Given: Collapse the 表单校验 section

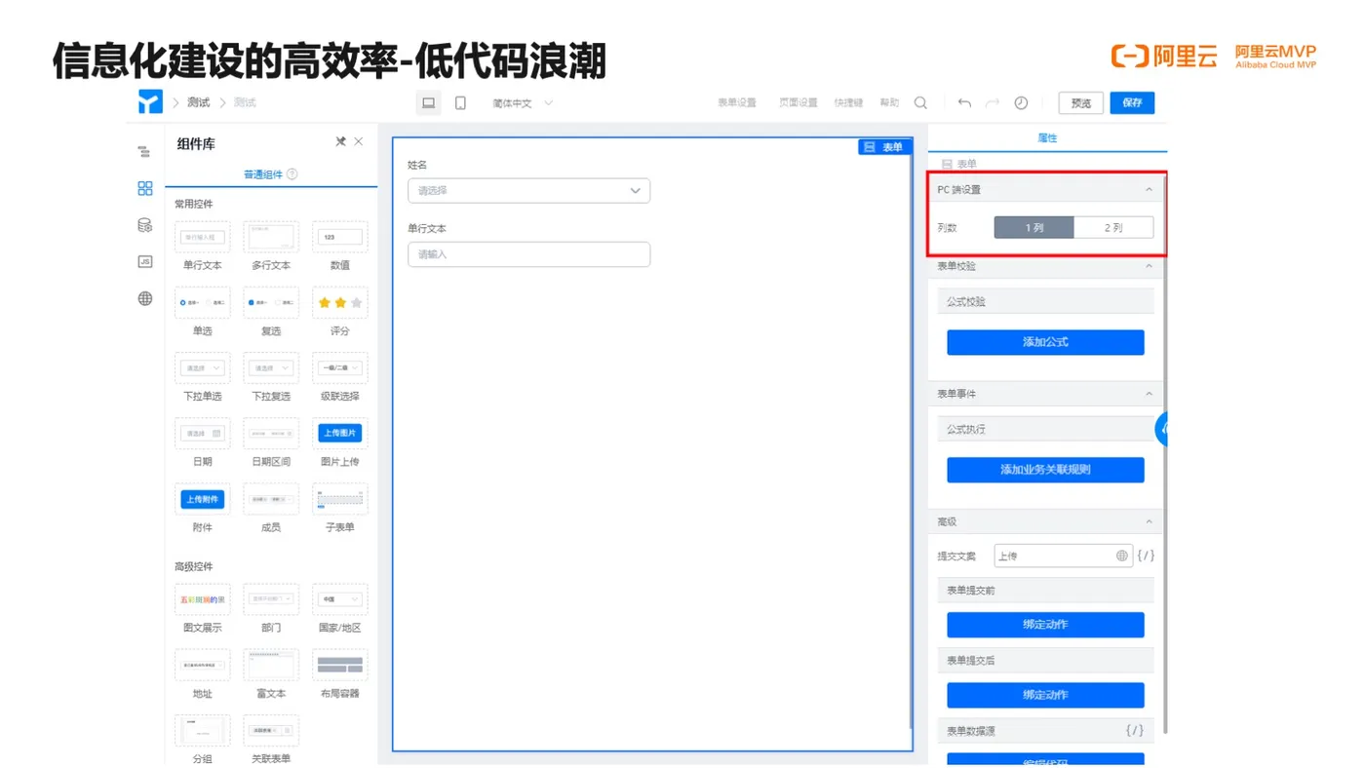Looking at the screenshot, I should point(1149,266).
